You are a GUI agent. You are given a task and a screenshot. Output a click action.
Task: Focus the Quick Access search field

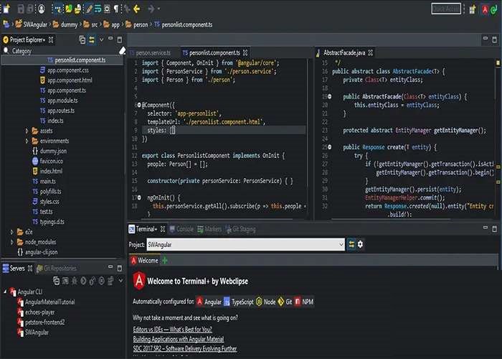(x=446, y=9)
